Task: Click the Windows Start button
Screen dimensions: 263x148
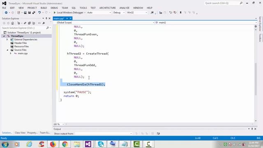Action: click(x=5, y=144)
